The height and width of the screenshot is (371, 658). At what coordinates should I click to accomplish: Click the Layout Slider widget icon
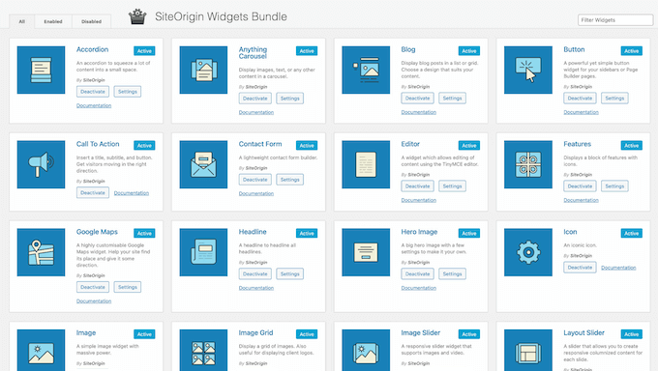coord(528,351)
